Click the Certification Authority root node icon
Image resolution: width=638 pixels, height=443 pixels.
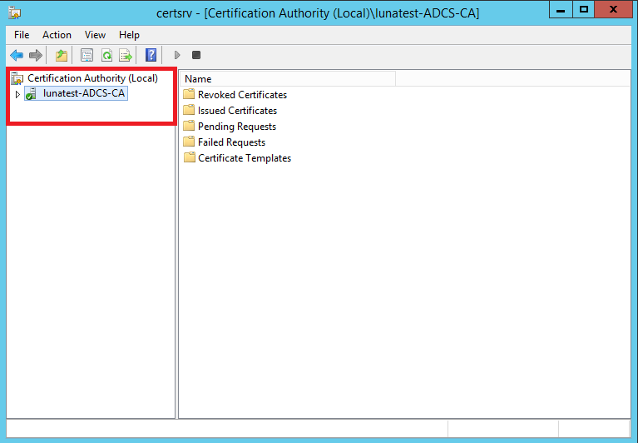(17, 78)
